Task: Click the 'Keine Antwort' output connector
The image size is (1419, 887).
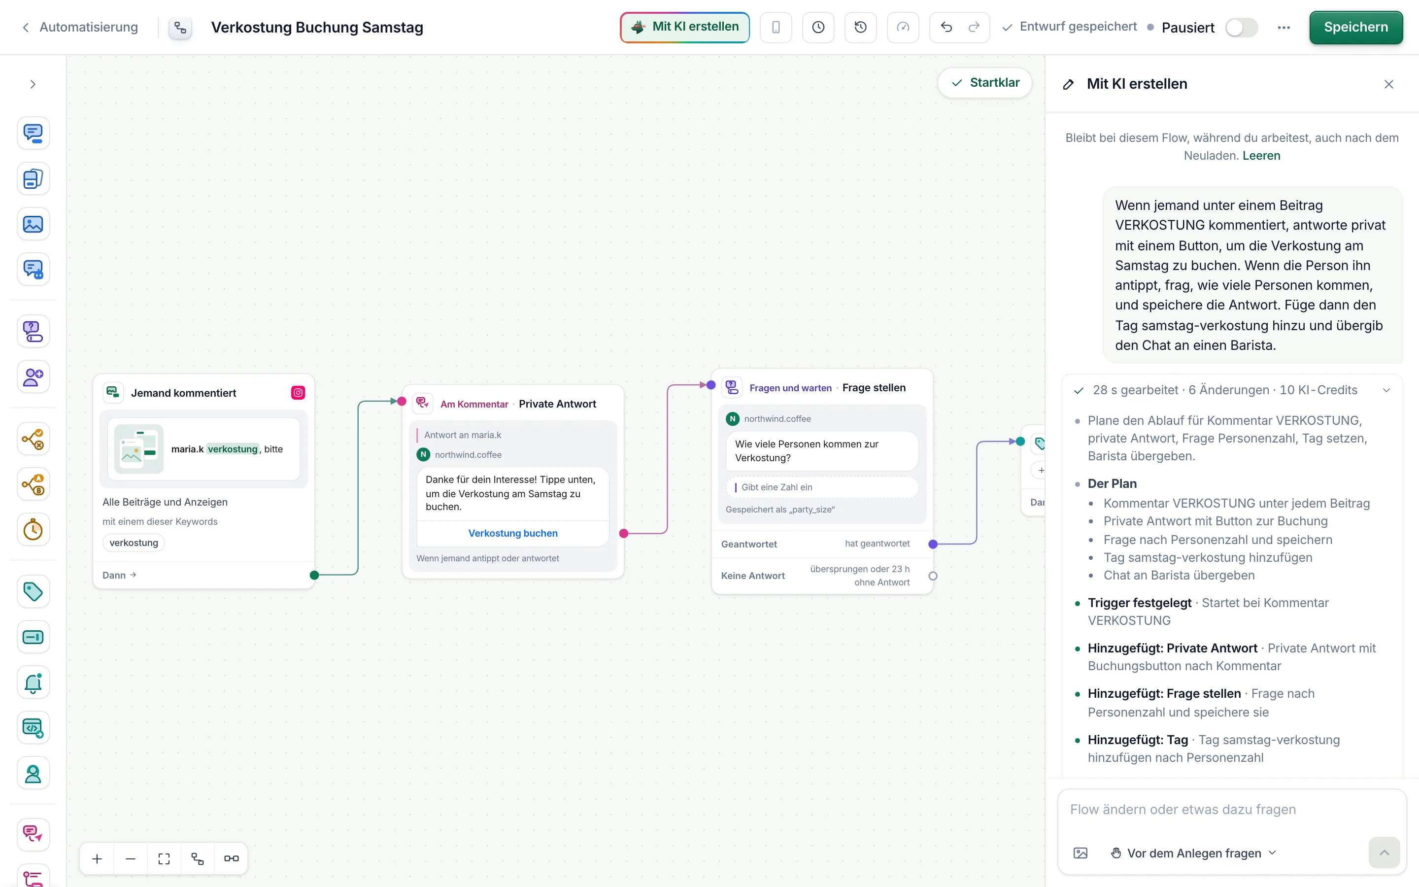Action: (933, 576)
